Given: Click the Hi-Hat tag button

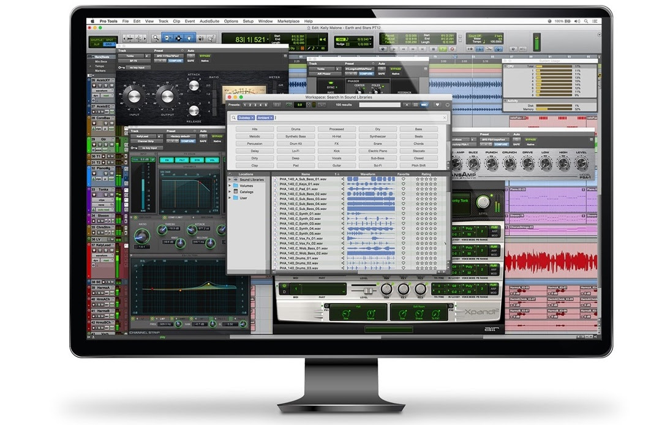Looking at the screenshot, I should [337, 136].
